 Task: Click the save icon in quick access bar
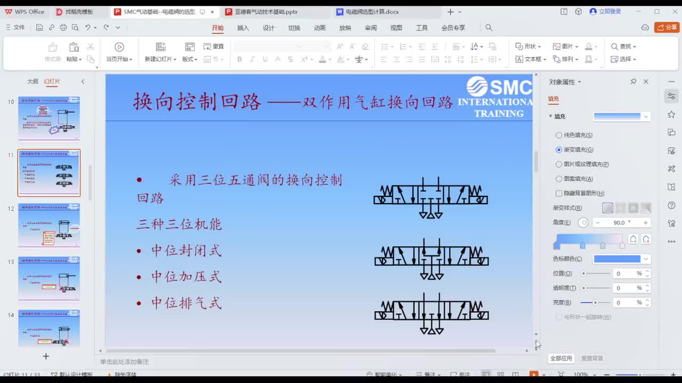click(39, 28)
